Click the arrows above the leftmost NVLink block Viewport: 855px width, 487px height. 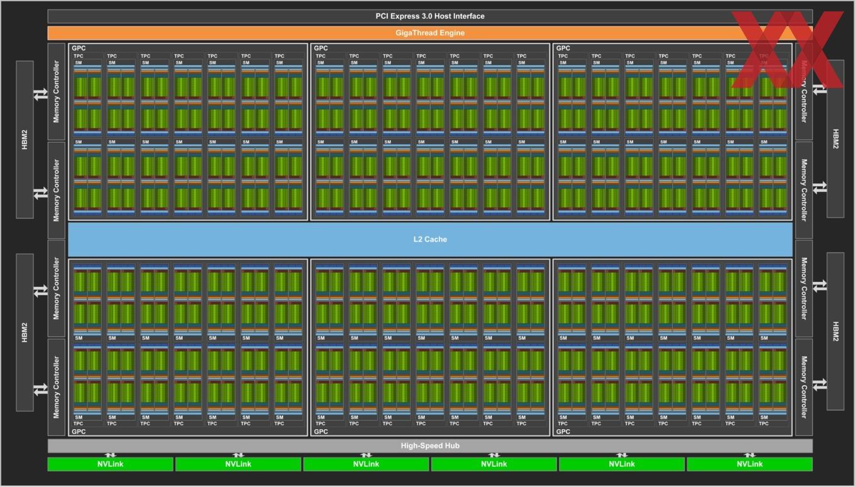[110, 455]
